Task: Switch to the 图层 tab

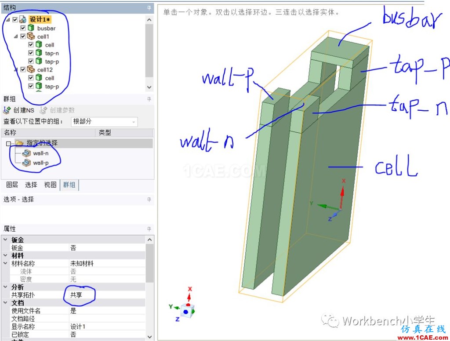Action: click(x=12, y=185)
